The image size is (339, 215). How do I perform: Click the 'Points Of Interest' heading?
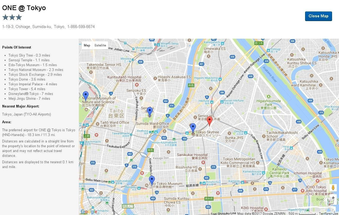[17, 47]
